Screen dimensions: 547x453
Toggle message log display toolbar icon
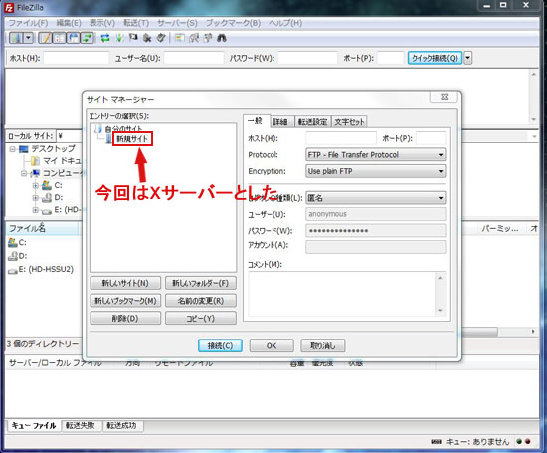tap(46, 38)
